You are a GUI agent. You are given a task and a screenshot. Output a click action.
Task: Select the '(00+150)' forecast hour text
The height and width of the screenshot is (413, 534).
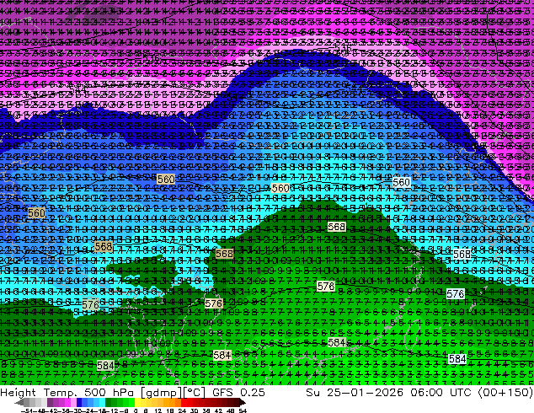point(505,393)
